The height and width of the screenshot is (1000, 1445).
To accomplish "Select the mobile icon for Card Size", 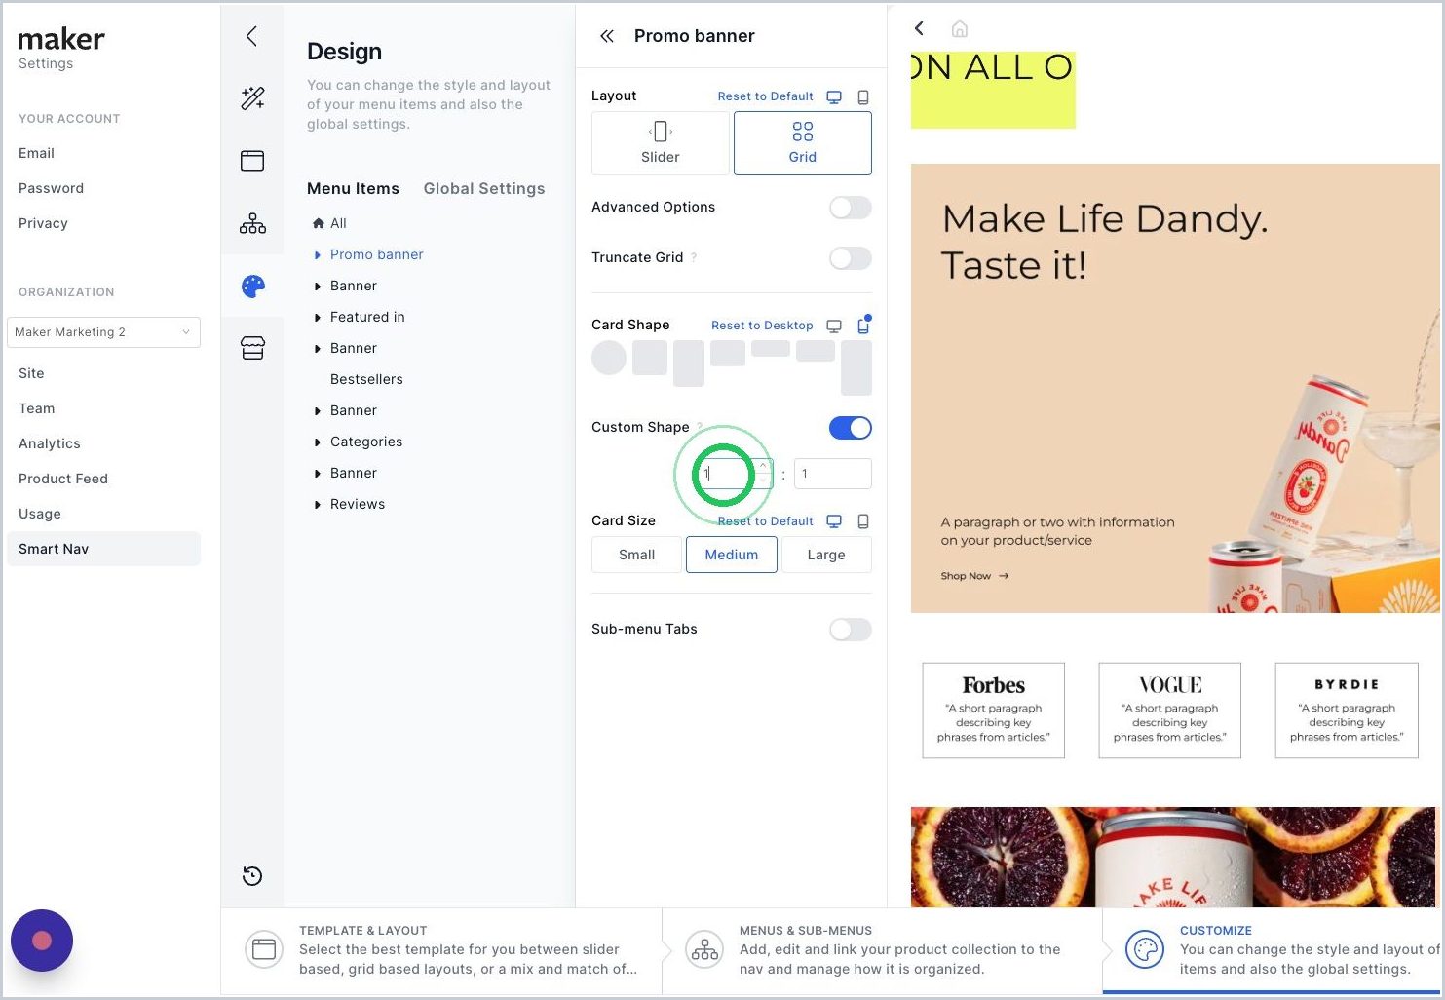I will point(863,521).
